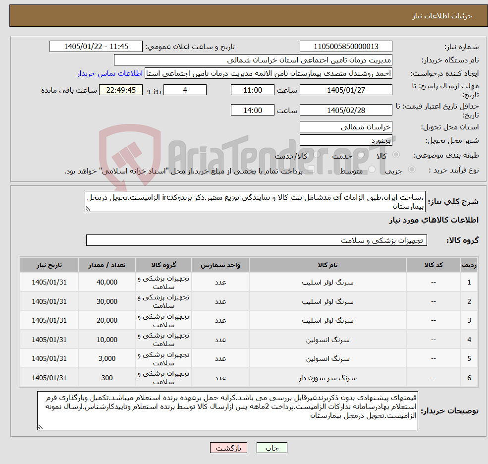Select the جزیی purchase type radio
488x464 pixels.
pos(412,169)
